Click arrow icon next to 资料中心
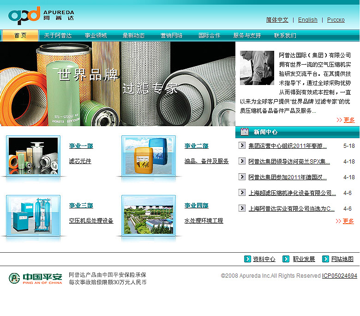Screen dimensions: 360x316 247,259
